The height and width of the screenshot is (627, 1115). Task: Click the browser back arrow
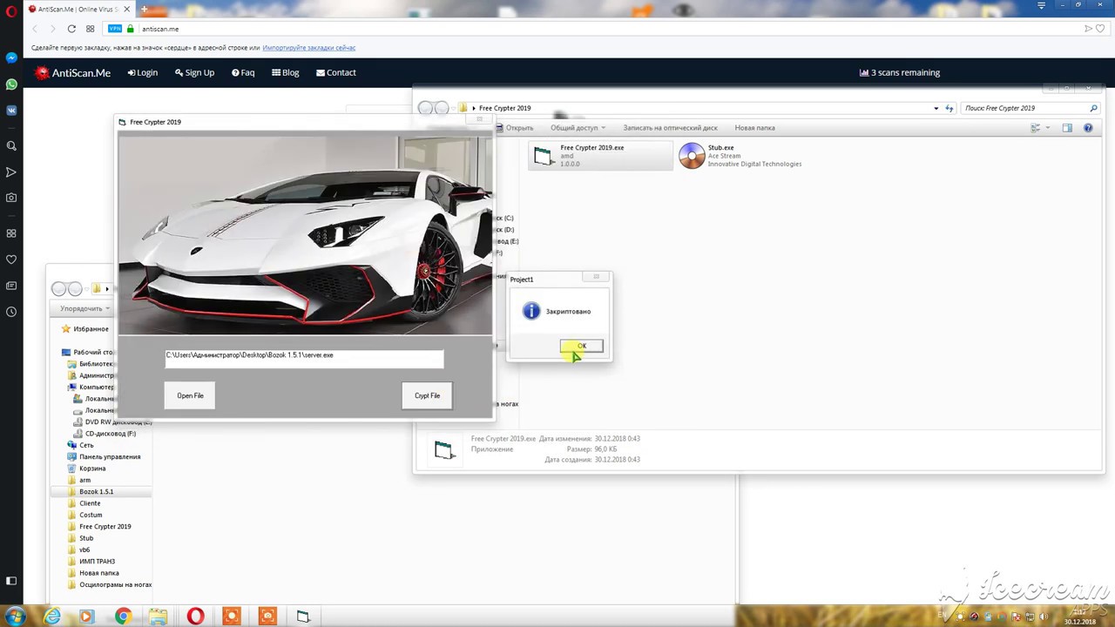[35, 29]
